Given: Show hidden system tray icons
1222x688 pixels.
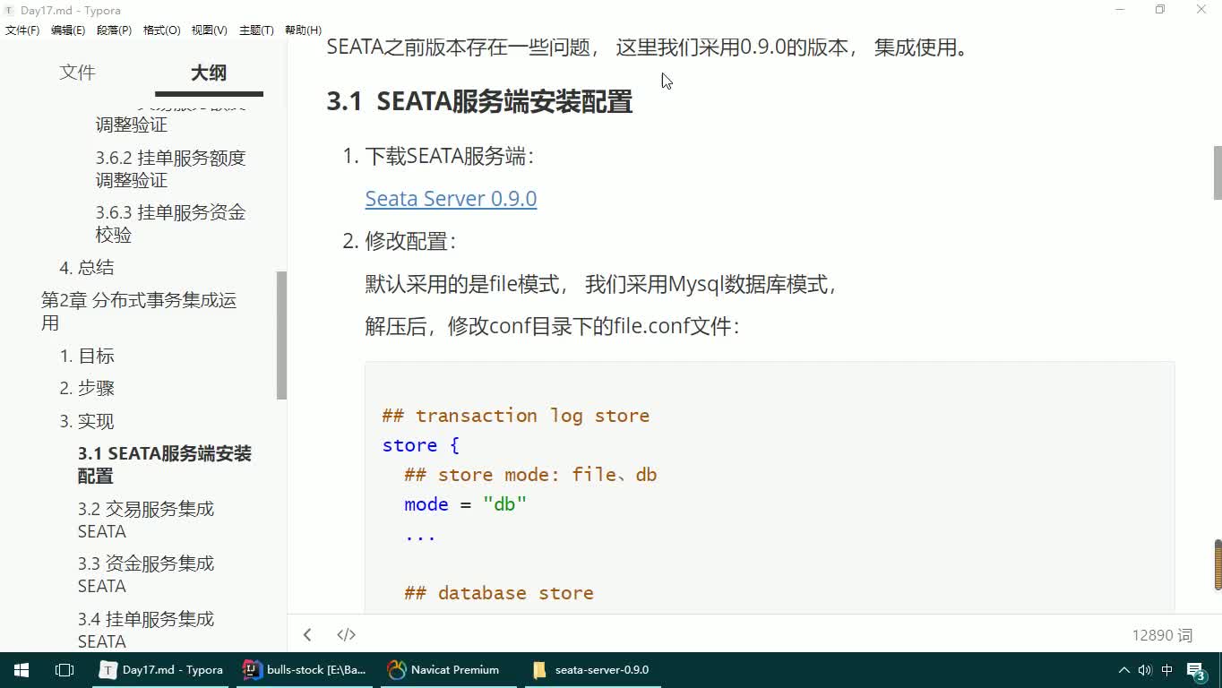Looking at the screenshot, I should tap(1124, 669).
